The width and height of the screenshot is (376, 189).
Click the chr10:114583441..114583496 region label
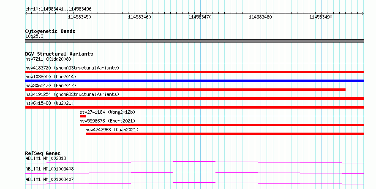click(58, 9)
